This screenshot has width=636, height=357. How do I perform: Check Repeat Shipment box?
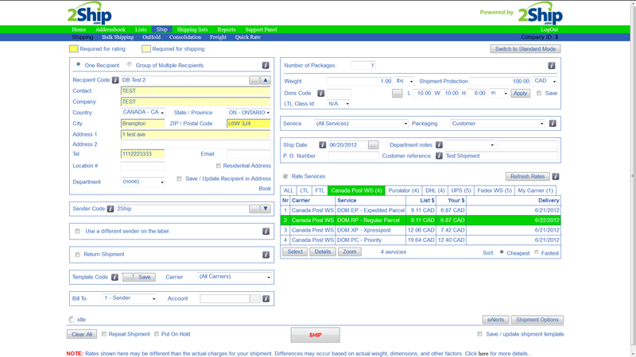[x=104, y=334]
